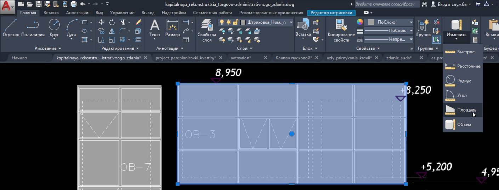Open the Штриховка_Ном layer dropdown
This screenshot has height=190, width=499.
291,22
